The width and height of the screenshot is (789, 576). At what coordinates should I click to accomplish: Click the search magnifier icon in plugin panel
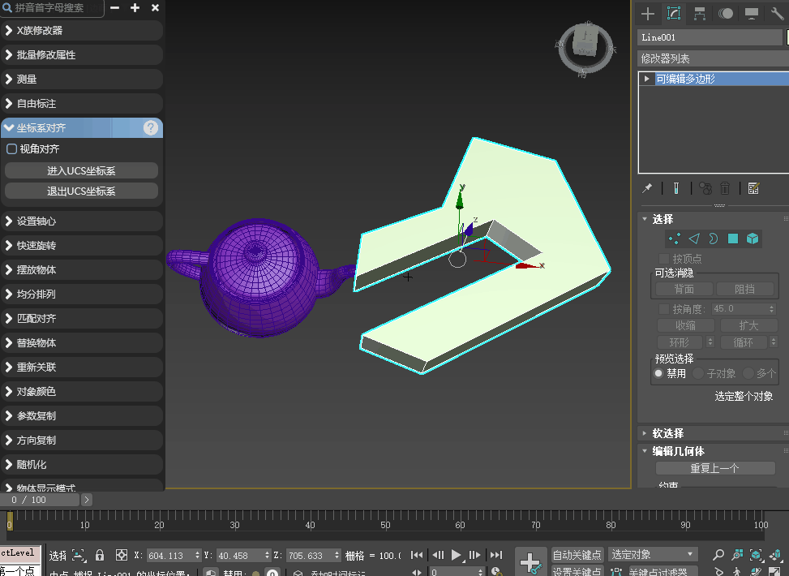pos(7,7)
